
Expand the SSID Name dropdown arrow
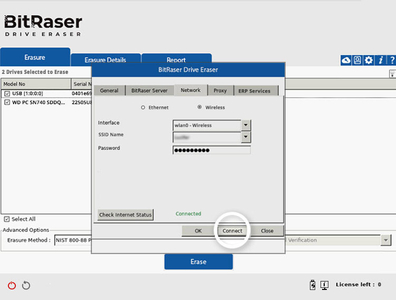[246, 137]
